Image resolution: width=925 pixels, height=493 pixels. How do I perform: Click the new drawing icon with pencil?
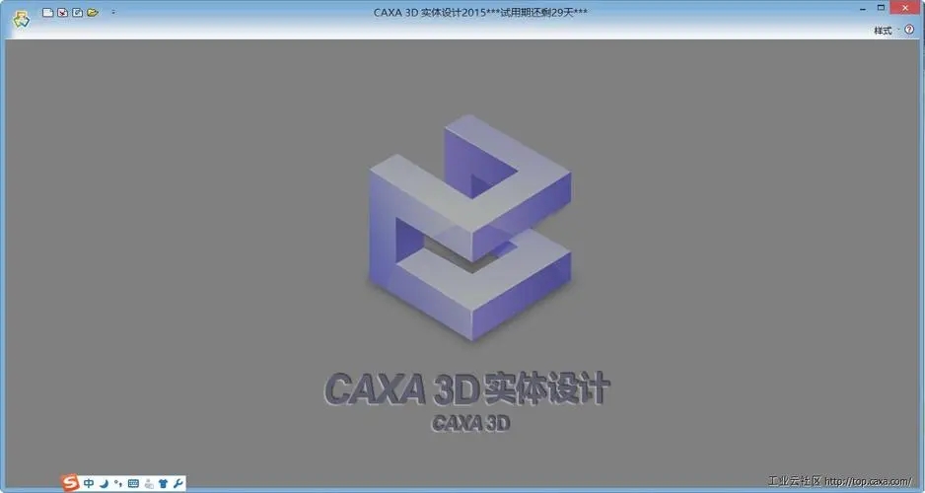coord(77,12)
